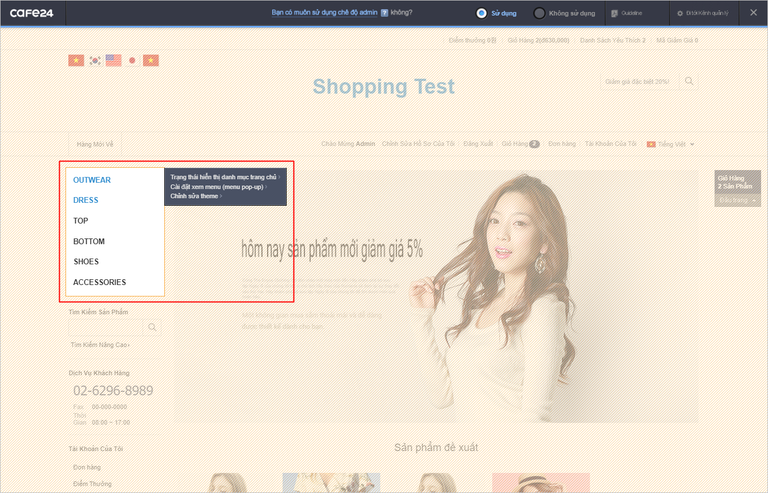Viewport: 768px width, 493px height.
Task: Expand 'Trạng thái hiển thị danh mục trang chủ'
Action: click(224, 177)
